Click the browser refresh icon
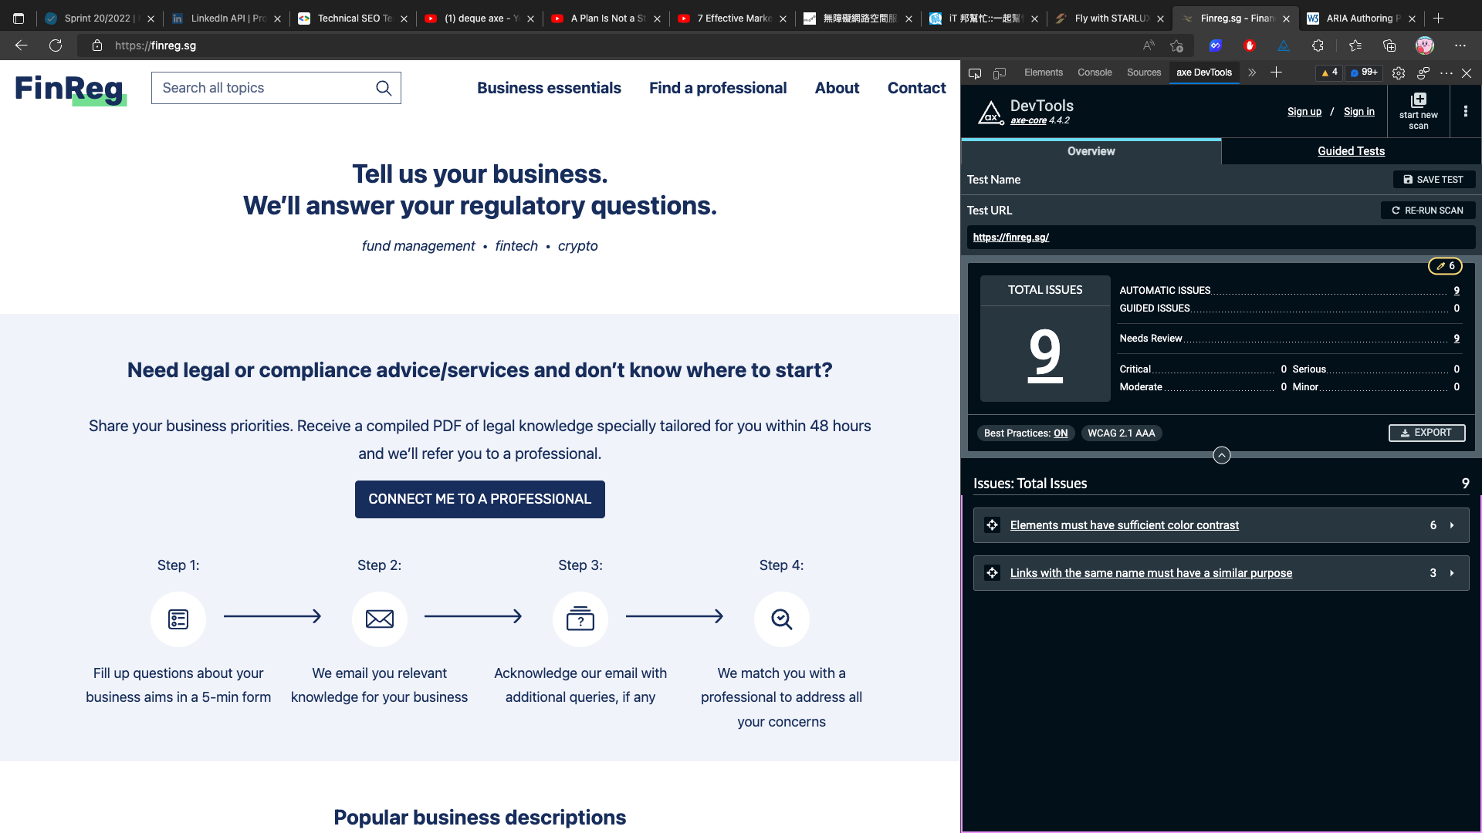The height and width of the screenshot is (833, 1482). pos(56,46)
